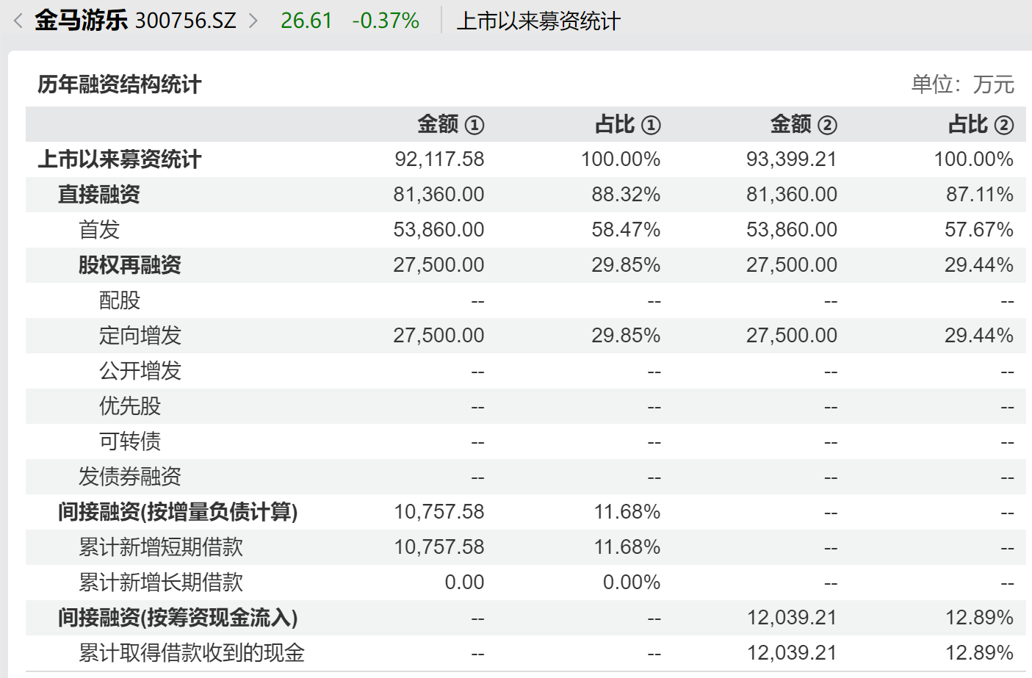Open the 上市以来募资统计 header tab
The height and width of the screenshot is (678, 1032).
pos(538,21)
